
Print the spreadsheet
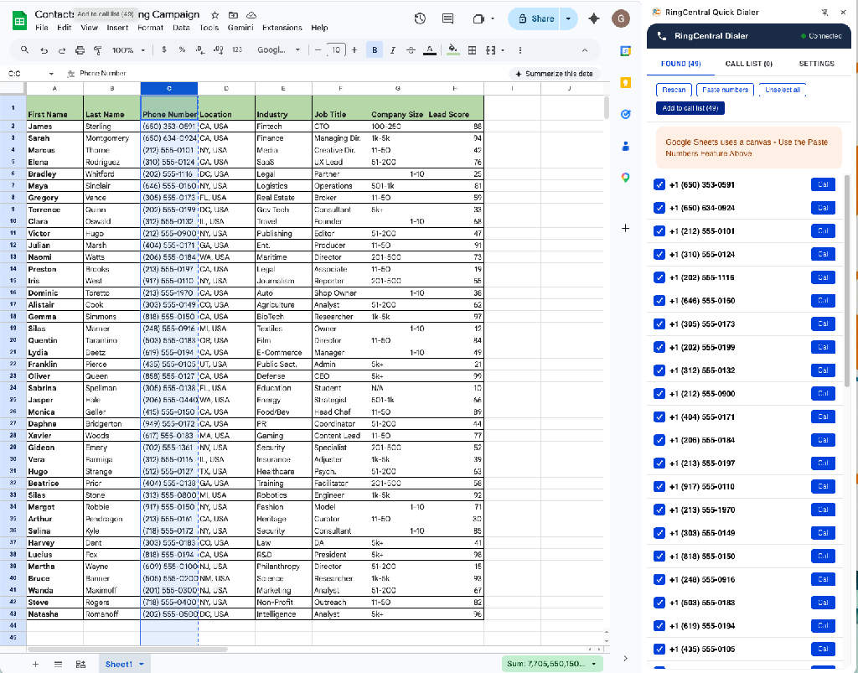point(80,49)
